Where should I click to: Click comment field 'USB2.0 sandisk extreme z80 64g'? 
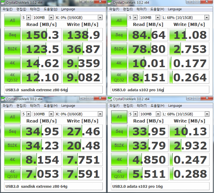[x=53, y=186]
